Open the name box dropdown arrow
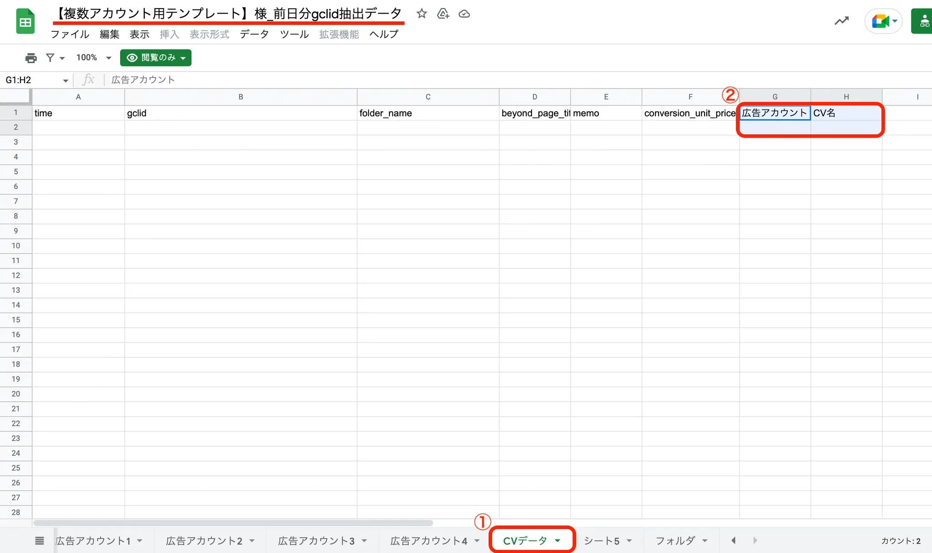The height and width of the screenshot is (553, 932). click(x=66, y=80)
